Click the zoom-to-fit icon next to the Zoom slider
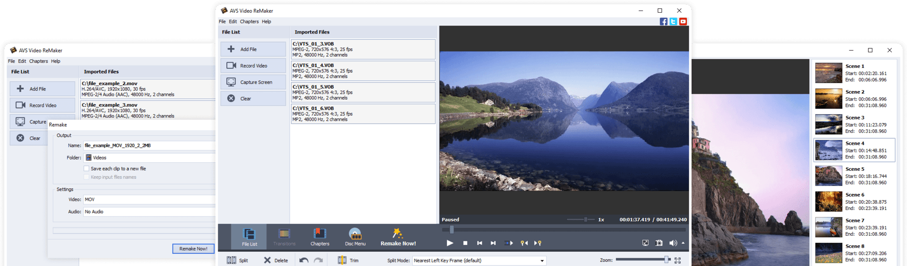 coord(677,260)
